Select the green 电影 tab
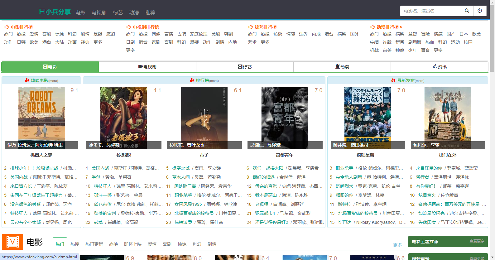495x260 pixels. coord(50,67)
